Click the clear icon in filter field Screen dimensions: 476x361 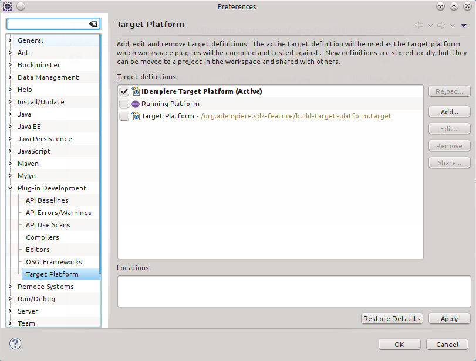coord(93,24)
